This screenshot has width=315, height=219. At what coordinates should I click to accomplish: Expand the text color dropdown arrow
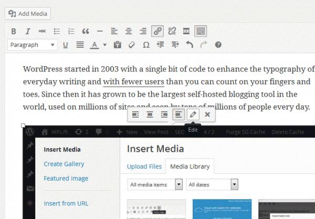pyautogui.click(x=105, y=45)
